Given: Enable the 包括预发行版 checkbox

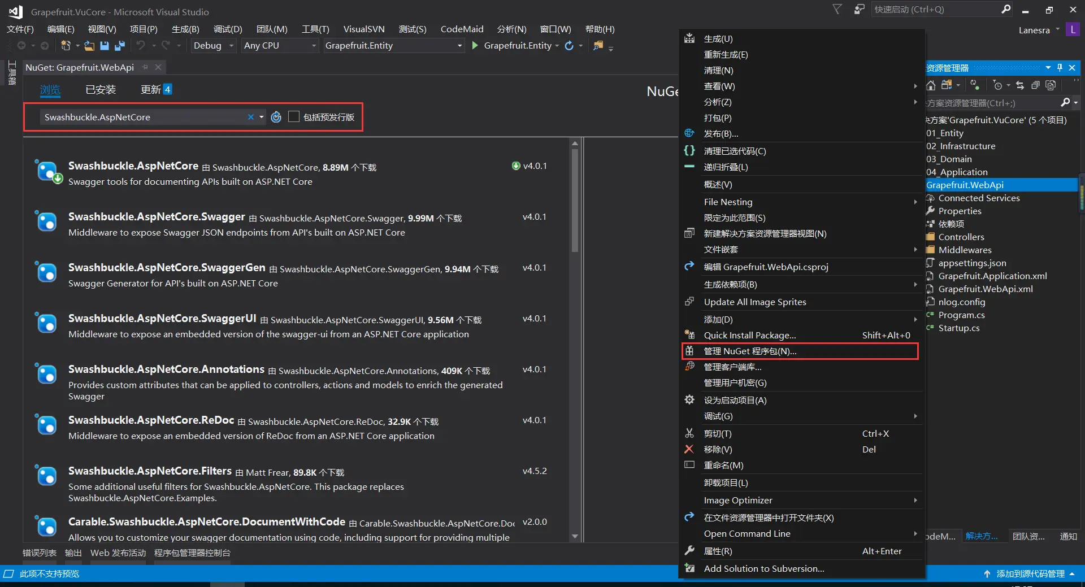Looking at the screenshot, I should 293,116.
